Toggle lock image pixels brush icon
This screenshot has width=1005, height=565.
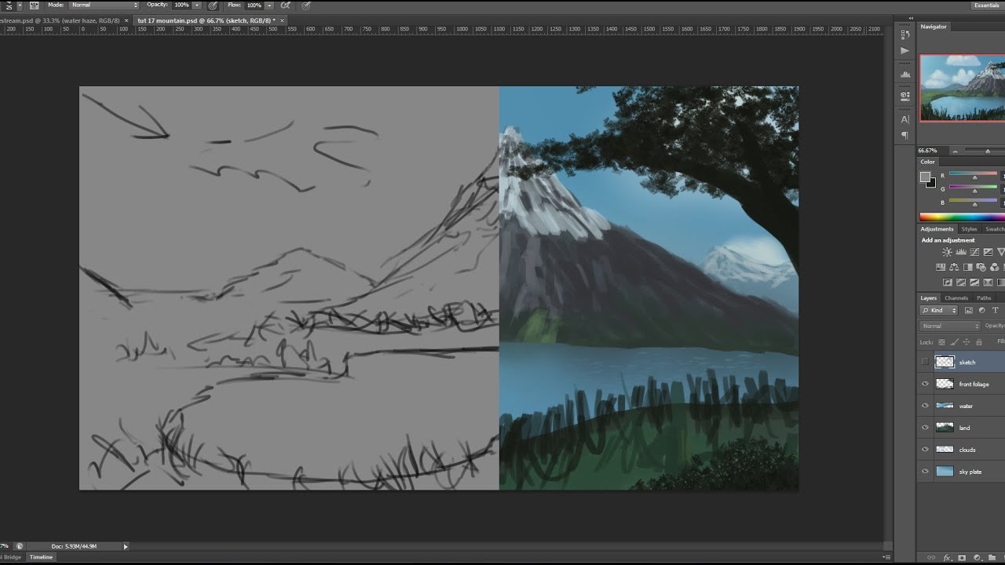point(954,342)
